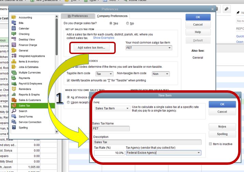Click preferences list scroll-up arrow
Viewport: 244px width, 172px height.
pos(57,16)
